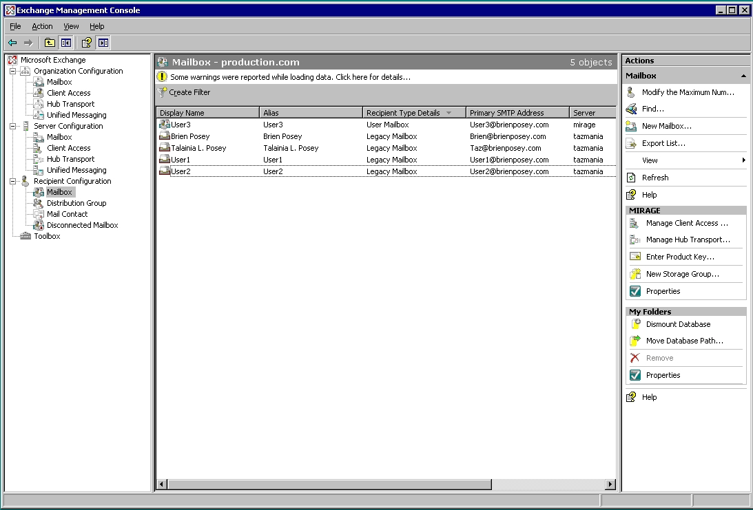
Task: Select the Brien Posey mailbox row
Action: (x=386, y=136)
